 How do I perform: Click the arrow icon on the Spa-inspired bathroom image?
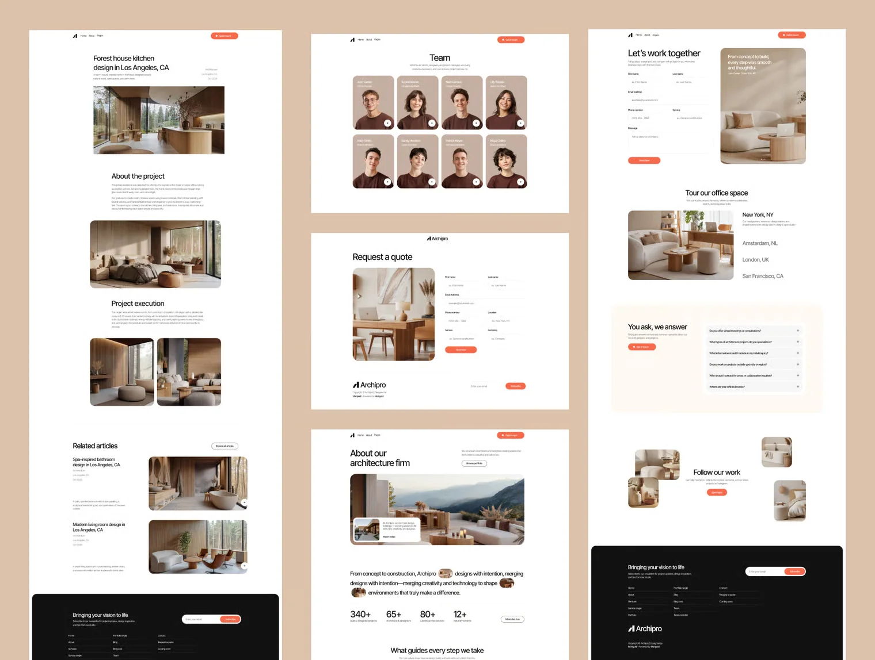click(x=244, y=503)
